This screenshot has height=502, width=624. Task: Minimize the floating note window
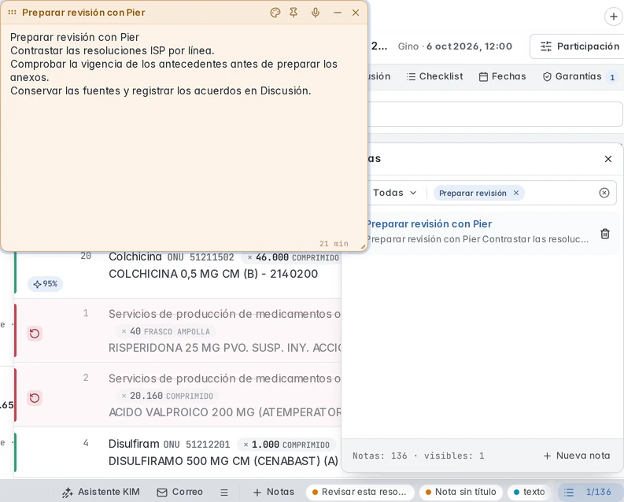pyautogui.click(x=338, y=13)
